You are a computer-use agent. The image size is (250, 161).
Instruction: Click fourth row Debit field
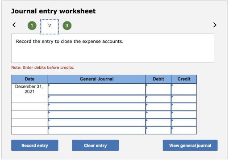pyautogui.click(x=158, y=114)
